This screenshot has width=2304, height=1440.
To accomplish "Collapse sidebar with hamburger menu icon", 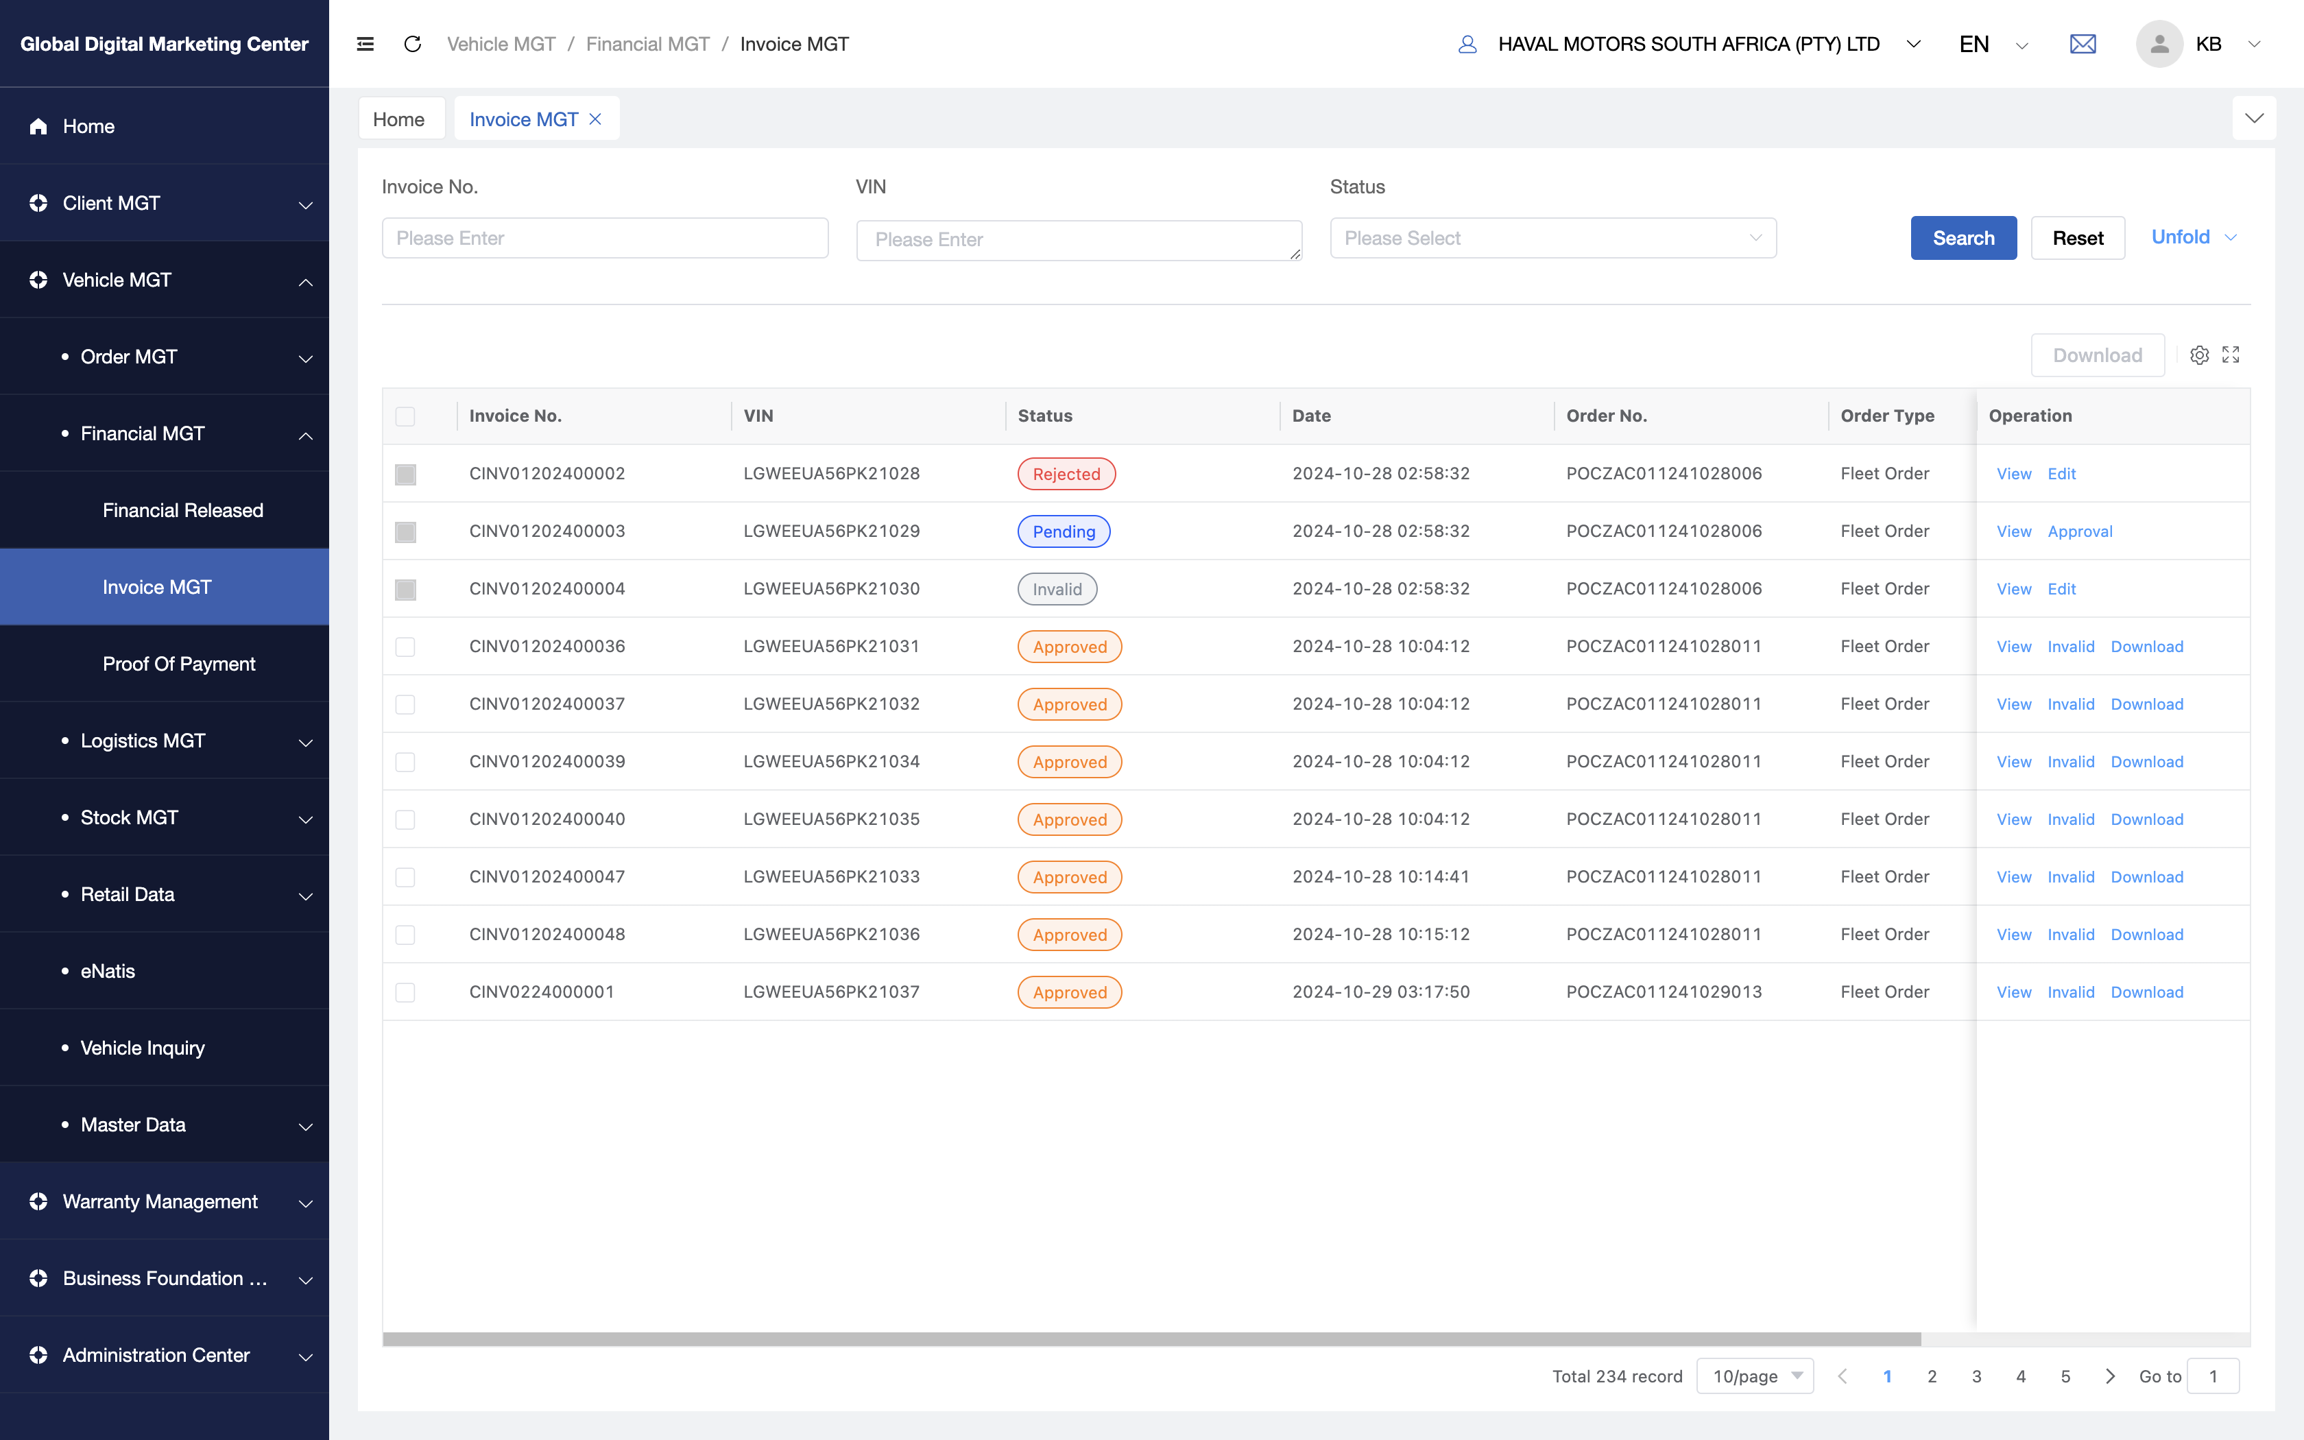I will [365, 44].
